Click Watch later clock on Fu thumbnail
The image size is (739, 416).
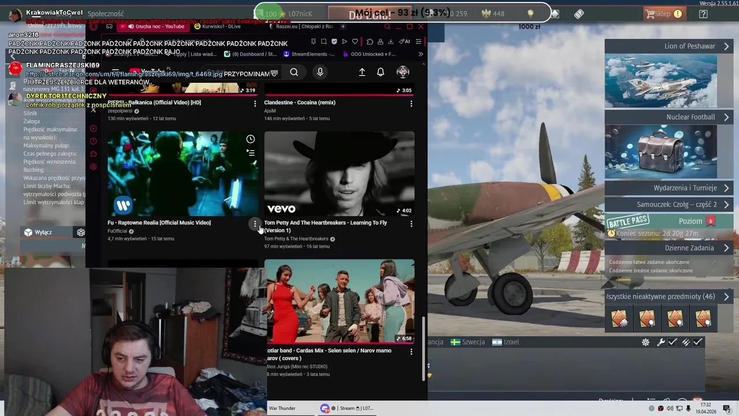pos(251,139)
